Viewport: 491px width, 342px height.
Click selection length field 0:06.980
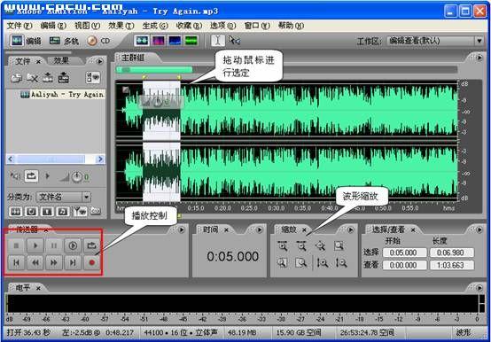451,253
